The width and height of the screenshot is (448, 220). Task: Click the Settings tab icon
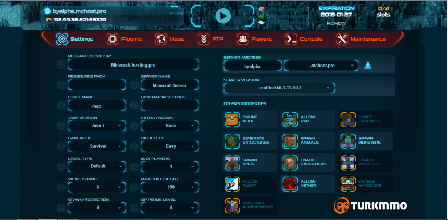(x=62, y=39)
